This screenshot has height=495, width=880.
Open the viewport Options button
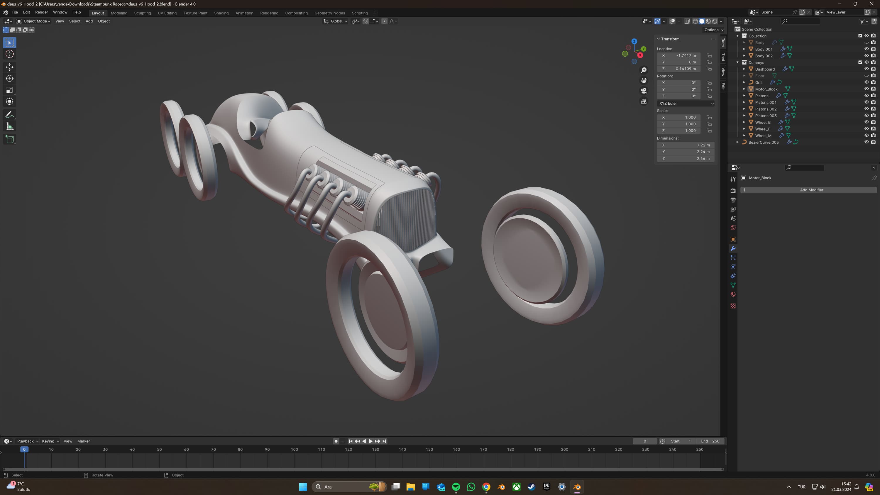(x=714, y=30)
